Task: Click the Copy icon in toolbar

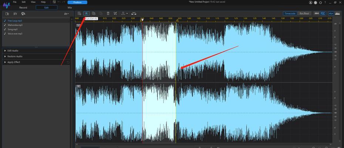Action: point(94,13)
